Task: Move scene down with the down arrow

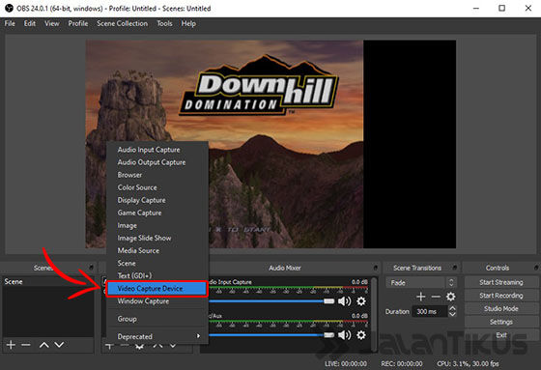Action: [x=59, y=345]
